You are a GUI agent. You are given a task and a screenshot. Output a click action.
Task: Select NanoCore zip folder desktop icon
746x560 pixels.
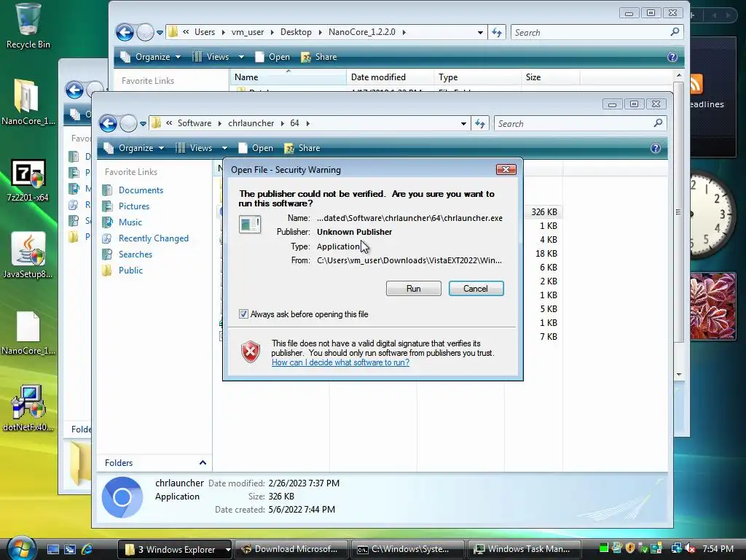pos(28,102)
